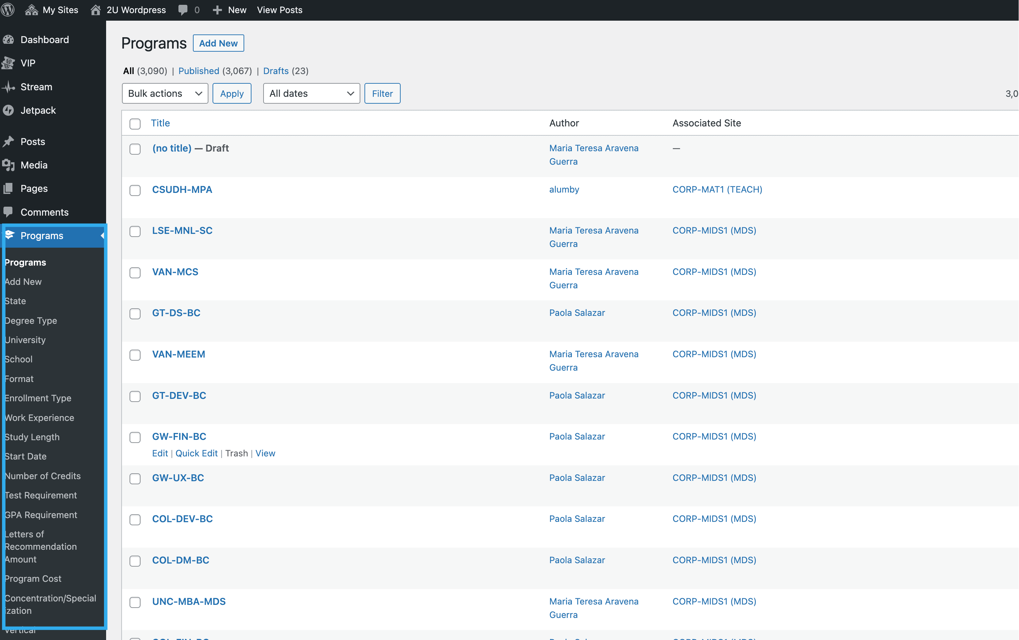The width and height of the screenshot is (1019, 640).
Task: Open the Bulk actions dropdown
Action: tap(165, 93)
